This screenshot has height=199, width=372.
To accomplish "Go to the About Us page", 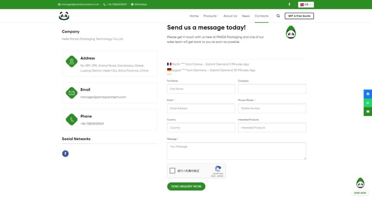I will 230,16.
